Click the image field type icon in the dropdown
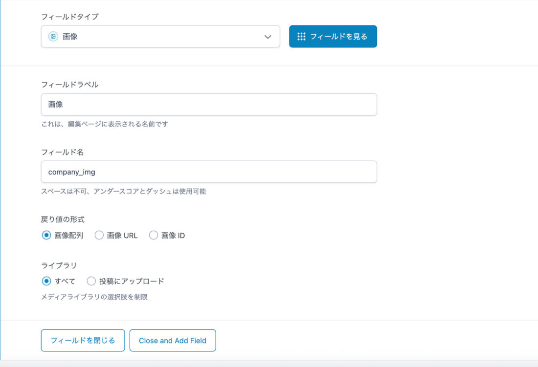 53,36
